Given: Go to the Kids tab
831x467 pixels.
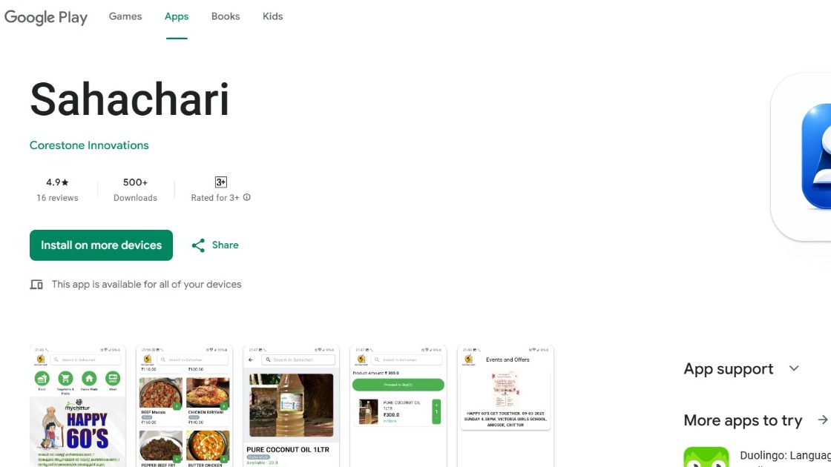Looking at the screenshot, I should (x=273, y=16).
